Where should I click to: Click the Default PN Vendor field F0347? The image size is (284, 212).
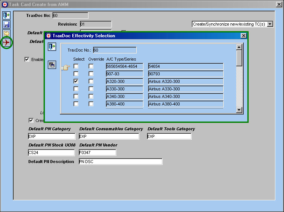[x=98, y=153]
